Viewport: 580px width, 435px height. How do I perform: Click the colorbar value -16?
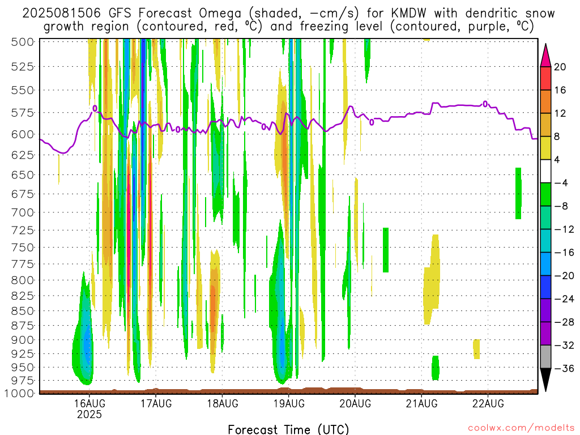[564, 252]
